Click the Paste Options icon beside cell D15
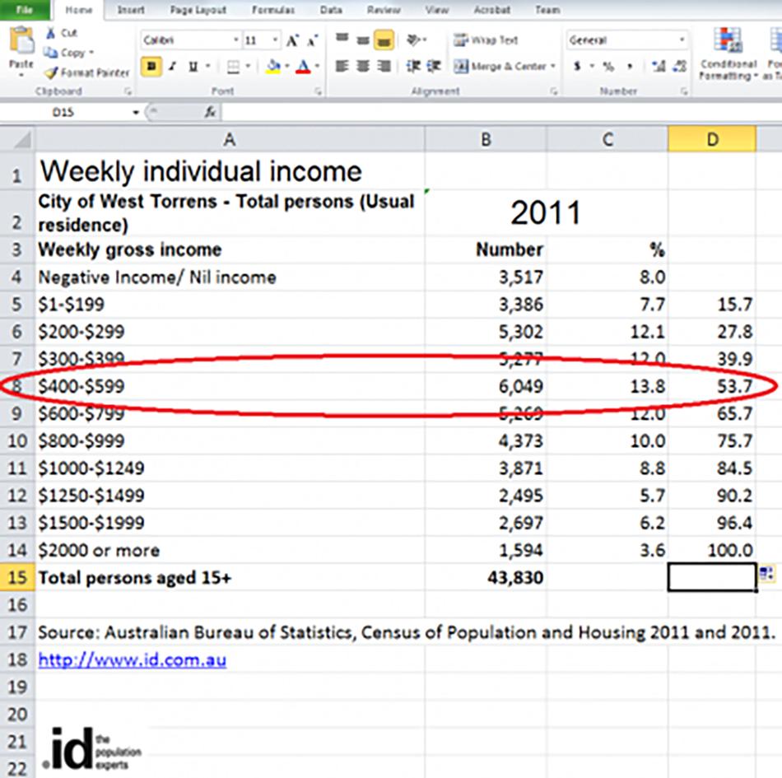 pos(766,574)
